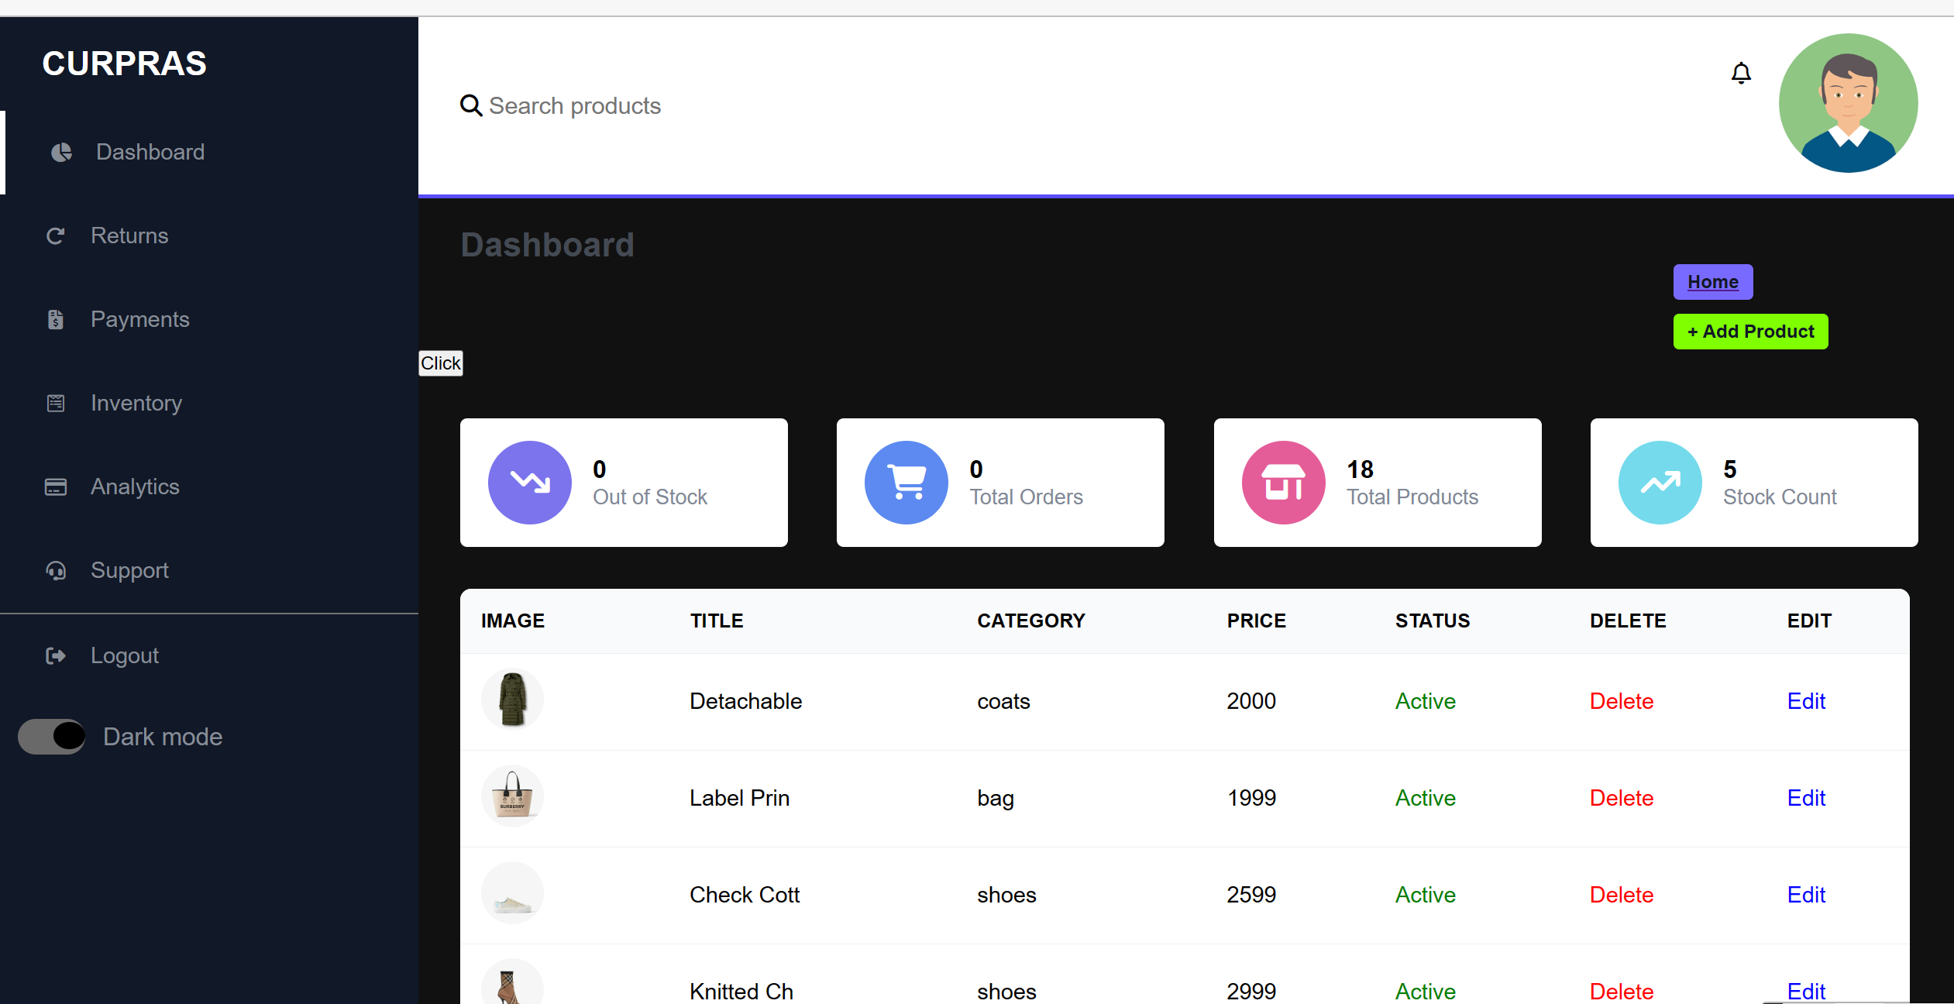Open the notification bell
The width and height of the screenshot is (1954, 1004).
pos(1741,72)
